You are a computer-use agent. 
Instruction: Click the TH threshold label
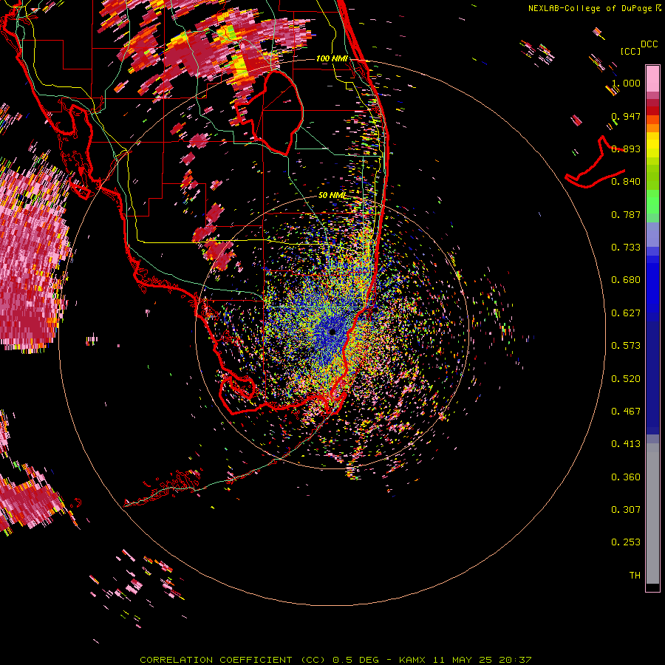(x=635, y=575)
